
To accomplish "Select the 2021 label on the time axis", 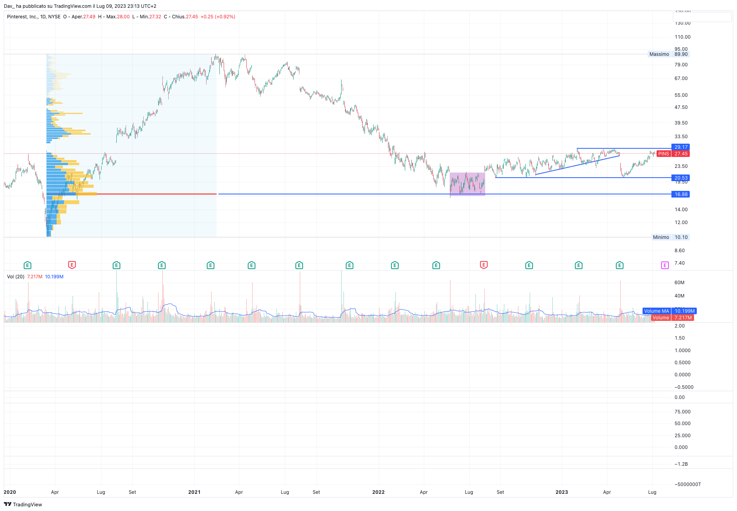I will pyautogui.click(x=194, y=492).
